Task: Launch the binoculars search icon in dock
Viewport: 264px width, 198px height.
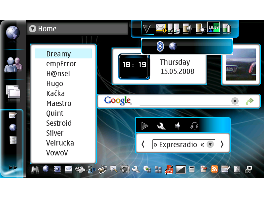Action: 35,169
